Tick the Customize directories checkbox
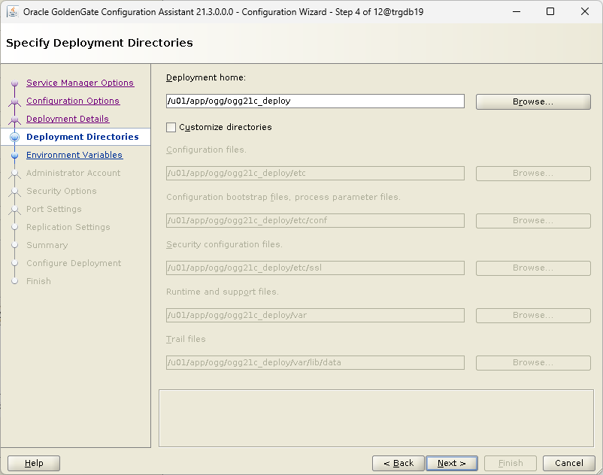 click(x=171, y=127)
